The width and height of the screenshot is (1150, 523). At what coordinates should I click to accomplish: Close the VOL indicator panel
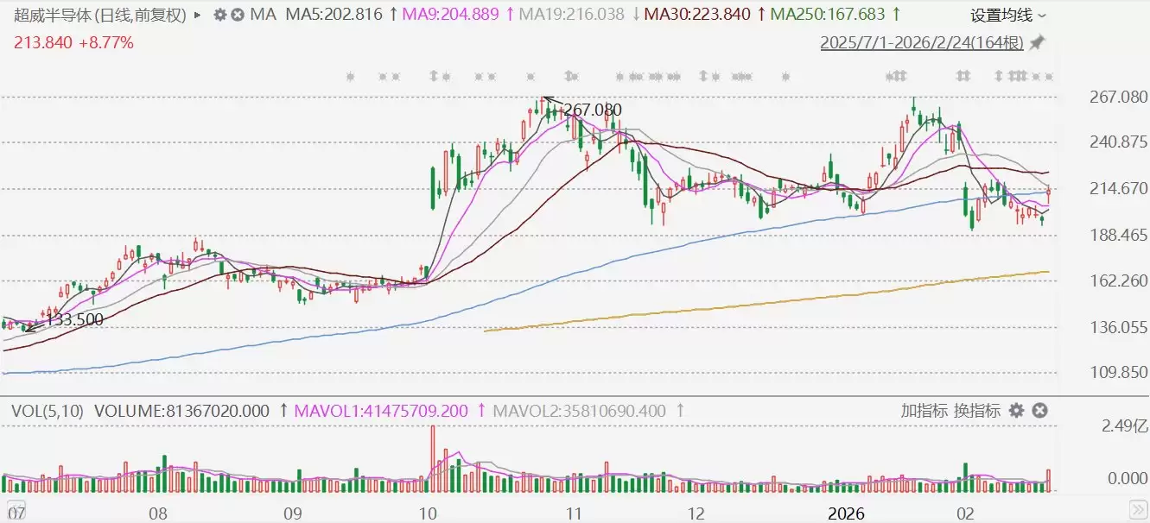click(1040, 411)
